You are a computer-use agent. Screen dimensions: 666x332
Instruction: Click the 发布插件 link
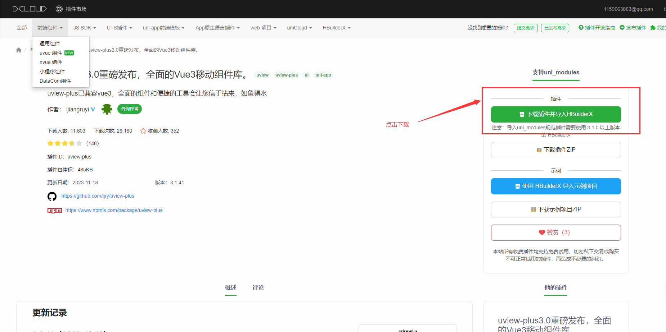[636, 28]
